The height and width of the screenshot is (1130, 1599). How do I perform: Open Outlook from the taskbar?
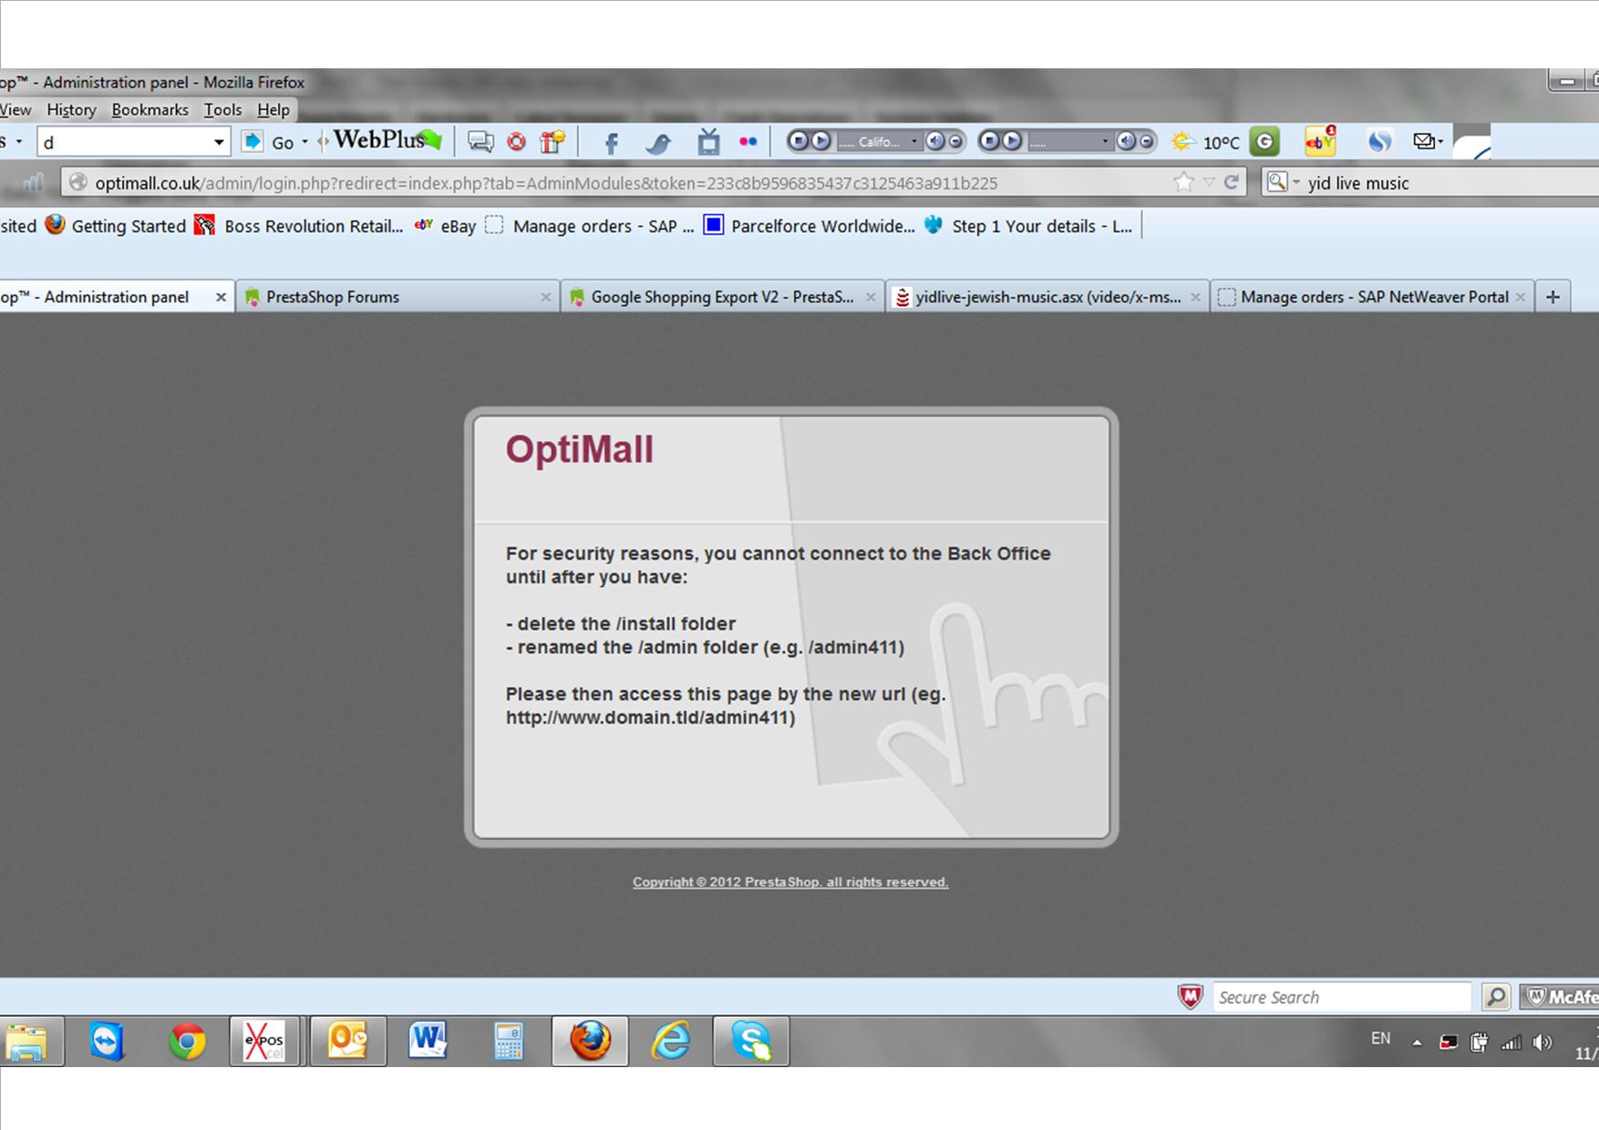(x=348, y=1041)
